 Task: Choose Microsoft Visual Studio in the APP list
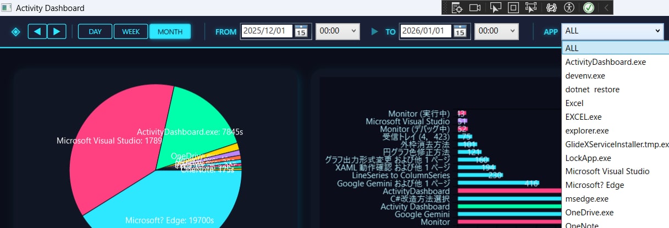tap(615, 171)
